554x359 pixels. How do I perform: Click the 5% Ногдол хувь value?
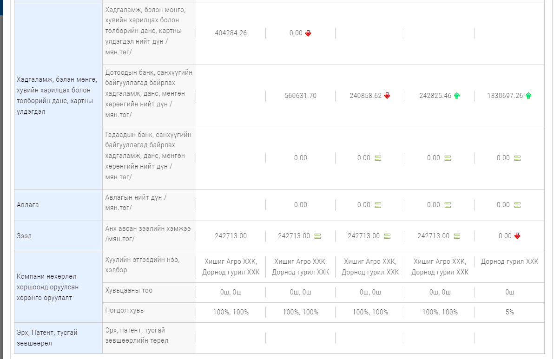click(510, 312)
